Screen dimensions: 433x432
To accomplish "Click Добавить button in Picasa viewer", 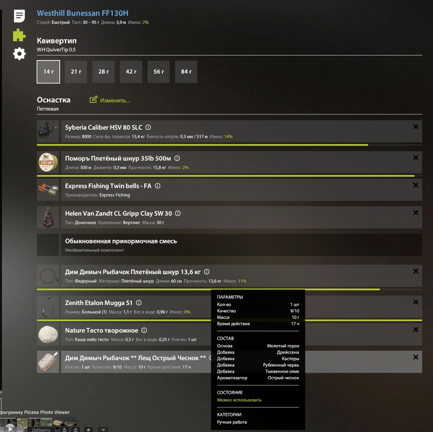I will (x=41, y=430).
